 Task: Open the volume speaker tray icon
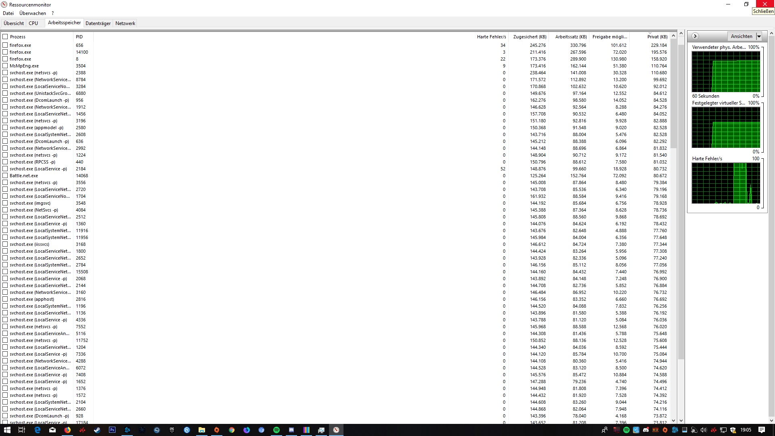click(704, 430)
